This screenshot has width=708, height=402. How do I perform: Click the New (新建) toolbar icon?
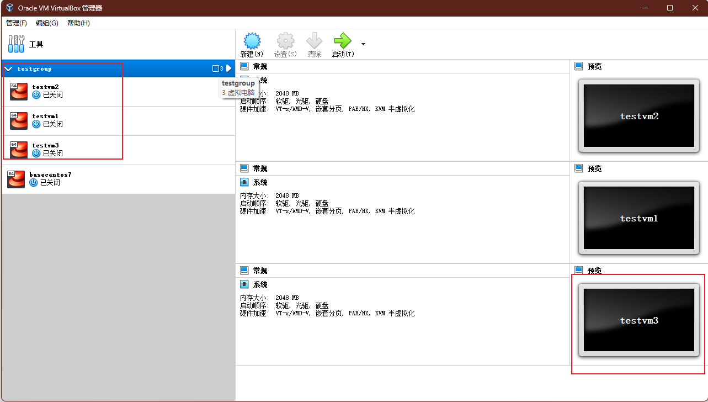(x=252, y=40)
